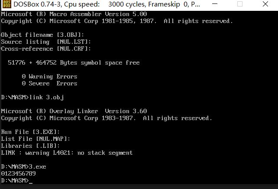This screenshot has height=189, width=278.
Task: Click the 'Run File [3.EXE]:' line
Action: tap(30, 132)
